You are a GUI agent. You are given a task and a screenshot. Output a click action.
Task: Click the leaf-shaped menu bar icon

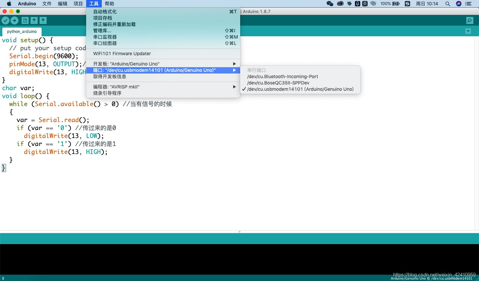349,4
